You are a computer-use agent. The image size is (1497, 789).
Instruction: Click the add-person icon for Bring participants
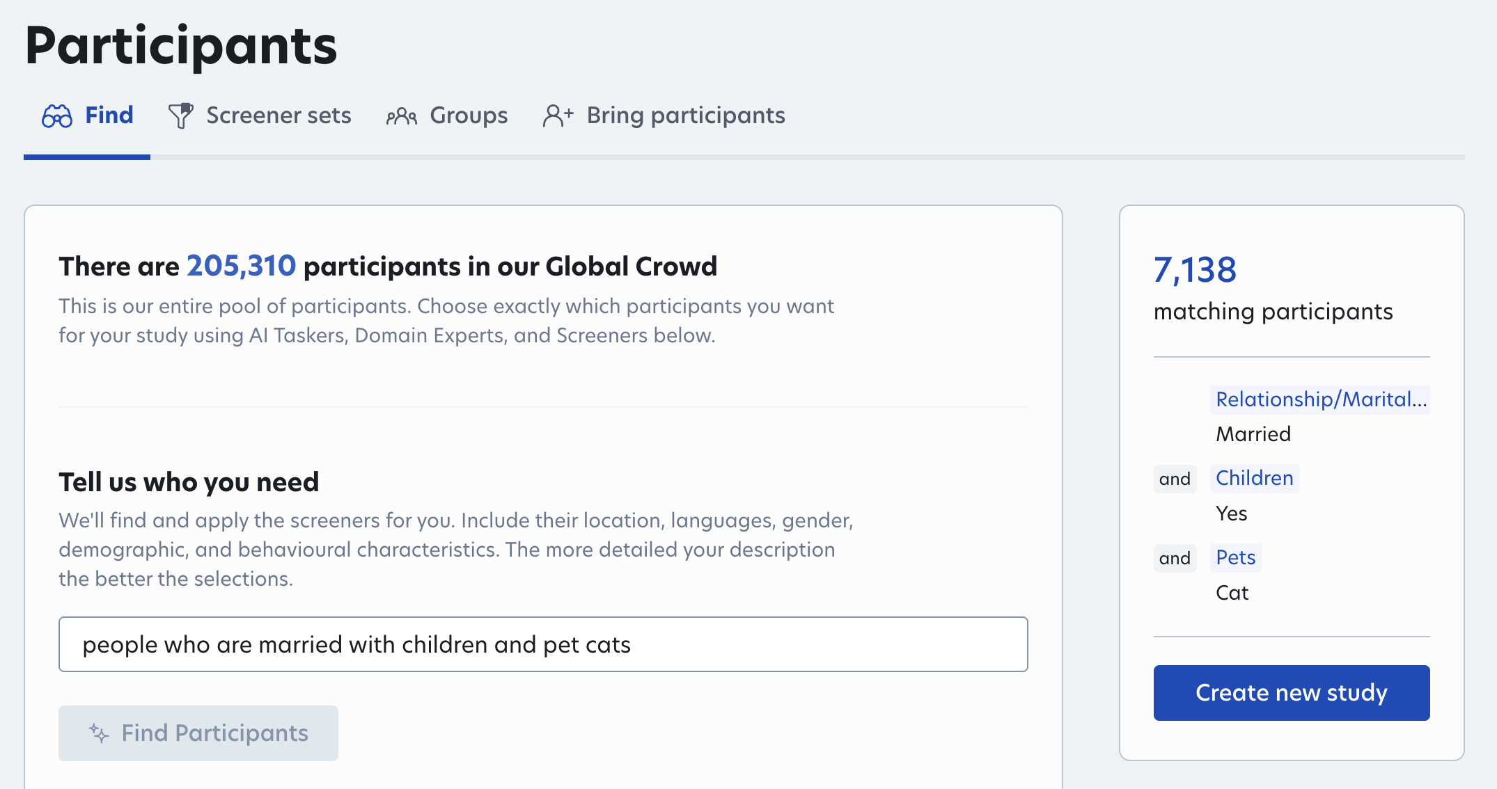558,116
